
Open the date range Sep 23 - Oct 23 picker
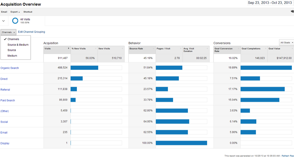coord(270,3)
